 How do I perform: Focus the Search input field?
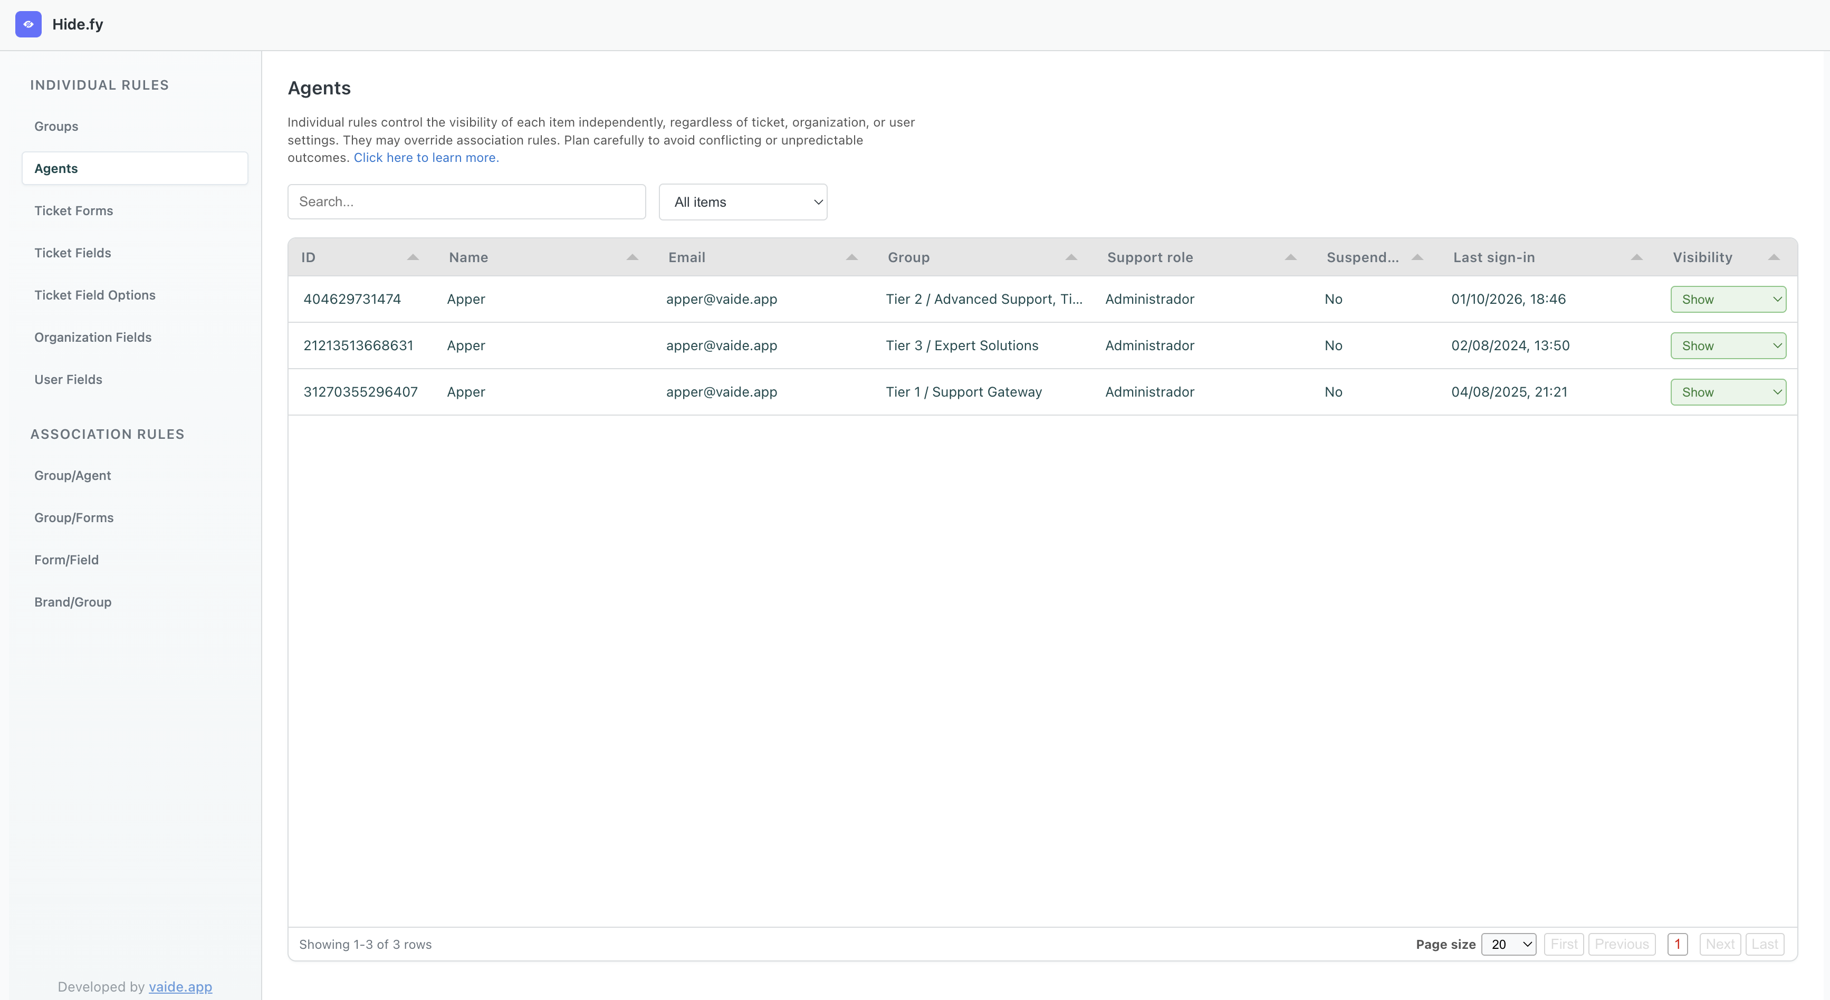[x=466, y=201]
